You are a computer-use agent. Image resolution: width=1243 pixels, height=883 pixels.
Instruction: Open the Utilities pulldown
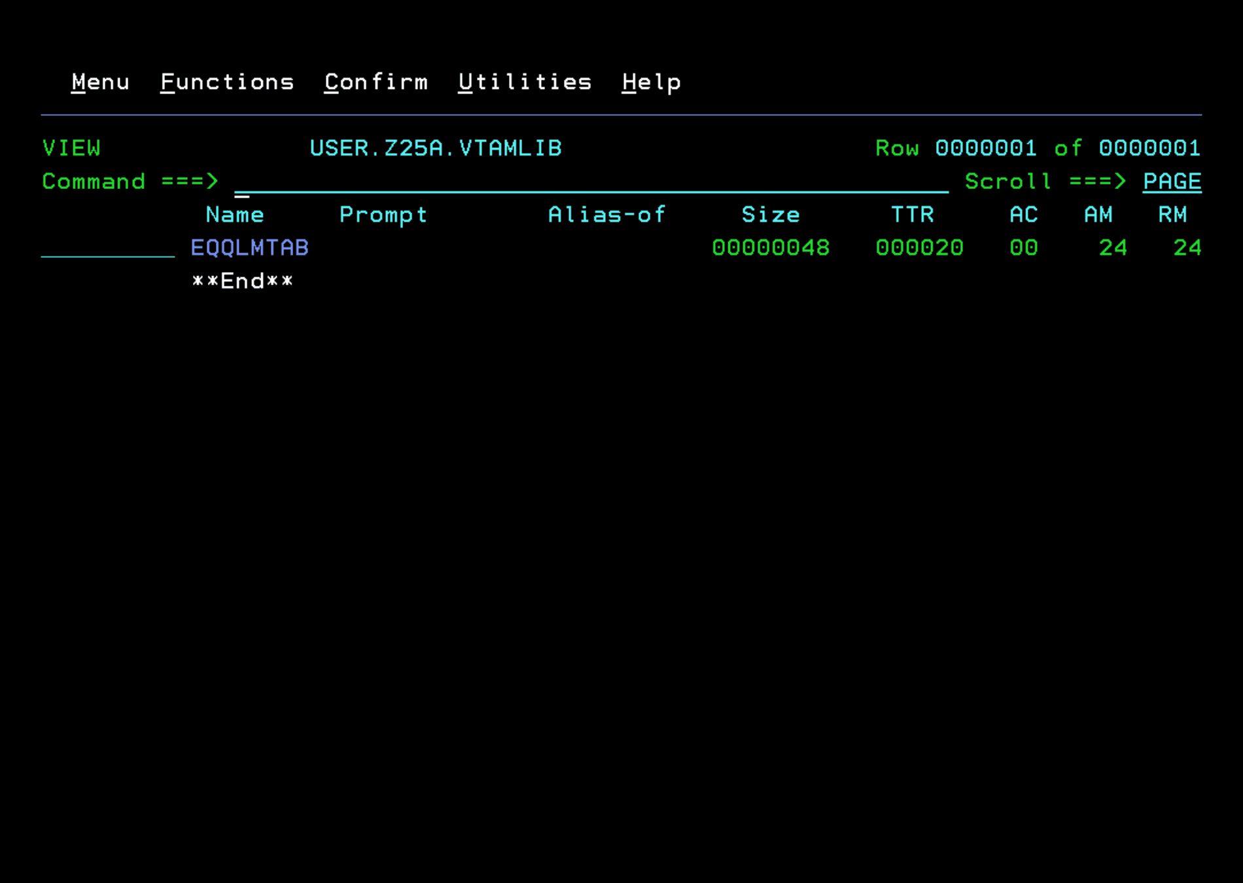click(x=524, y=81)
